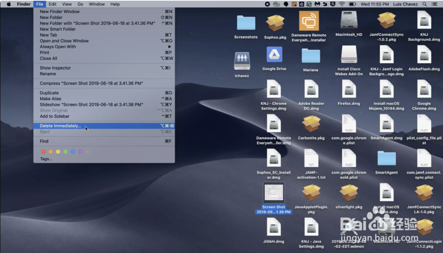The width and height of the screenshot is (443, 253).
Task: Choose Compress "Screen Shot 2019-06-18" item
Action: click(104, 83)
